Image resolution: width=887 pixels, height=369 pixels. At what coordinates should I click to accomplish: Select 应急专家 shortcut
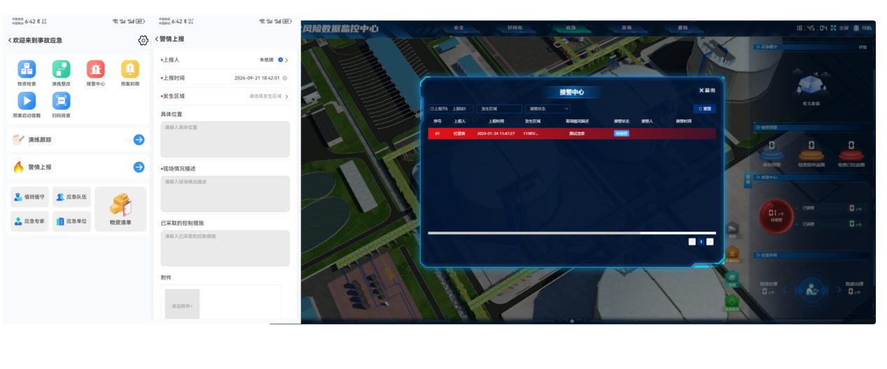(29, 221)
